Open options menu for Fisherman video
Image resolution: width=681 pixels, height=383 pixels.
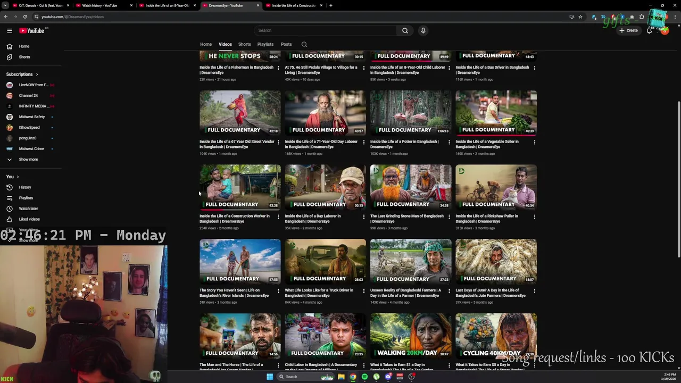[x=278, y=68]
